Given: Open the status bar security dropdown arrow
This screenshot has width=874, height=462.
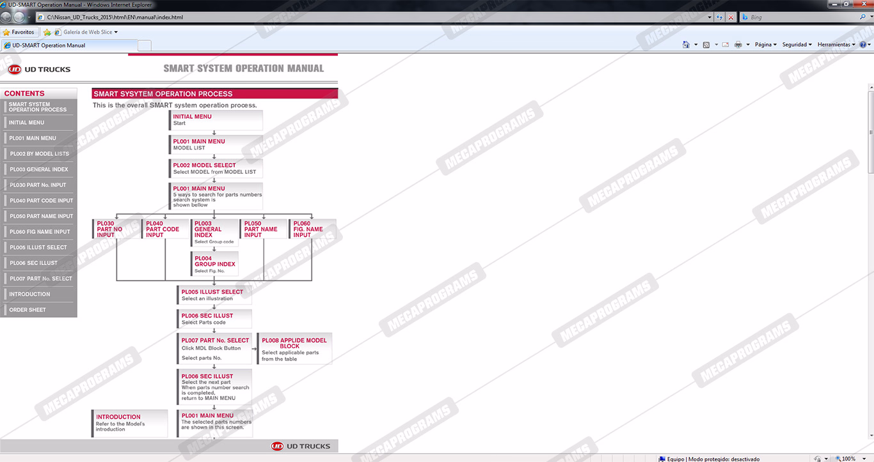Looking at the screenshot, I should click(827, 459).
